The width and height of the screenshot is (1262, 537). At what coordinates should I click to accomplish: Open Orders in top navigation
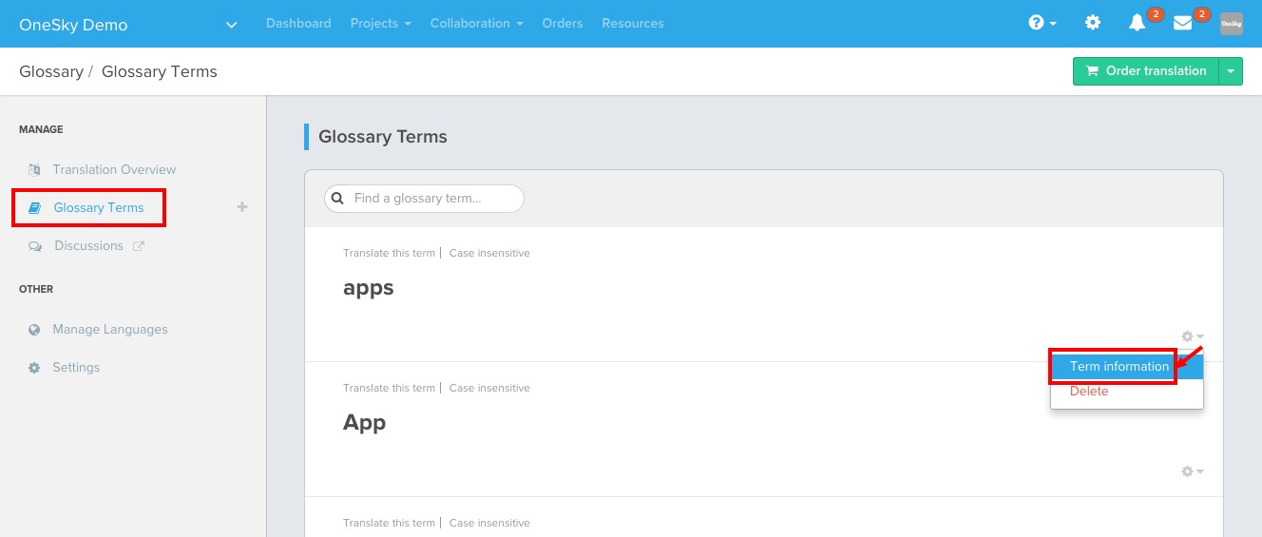pos(563,23)
